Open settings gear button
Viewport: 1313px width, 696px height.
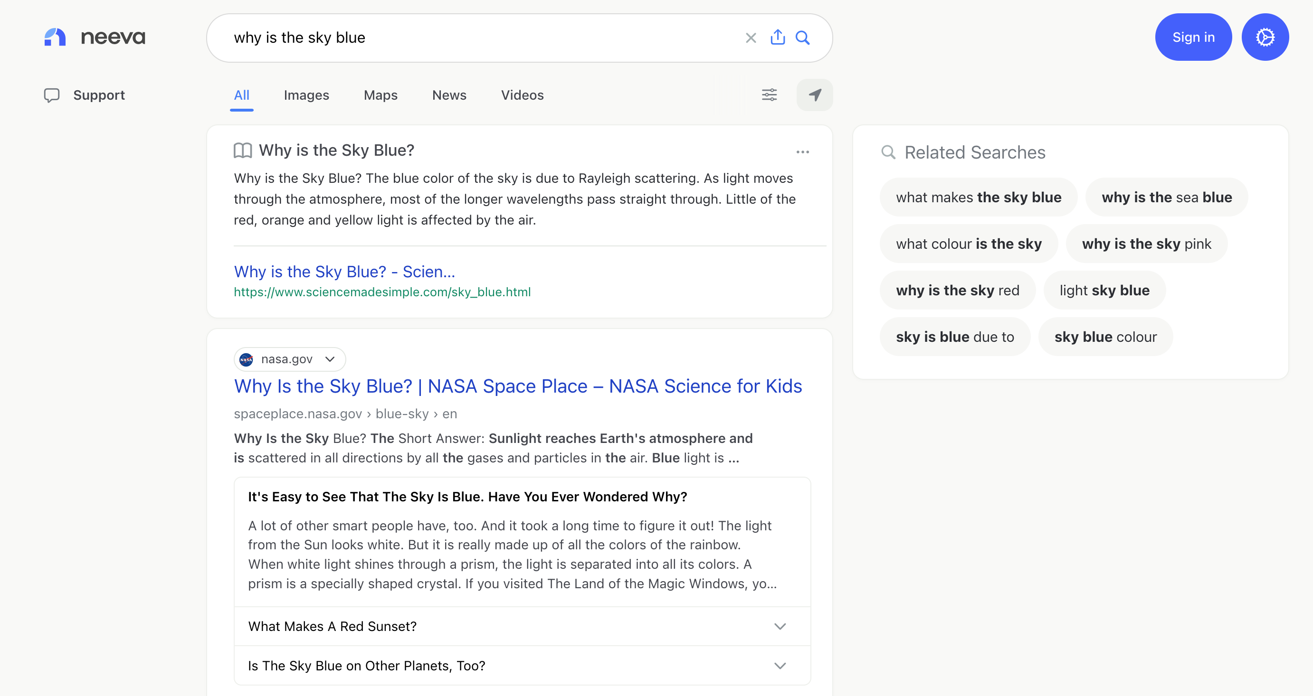coord(1265,37)
